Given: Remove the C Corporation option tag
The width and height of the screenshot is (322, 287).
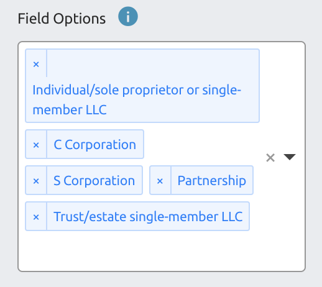Looking at the screenshot, I should [x=36, y=145].
